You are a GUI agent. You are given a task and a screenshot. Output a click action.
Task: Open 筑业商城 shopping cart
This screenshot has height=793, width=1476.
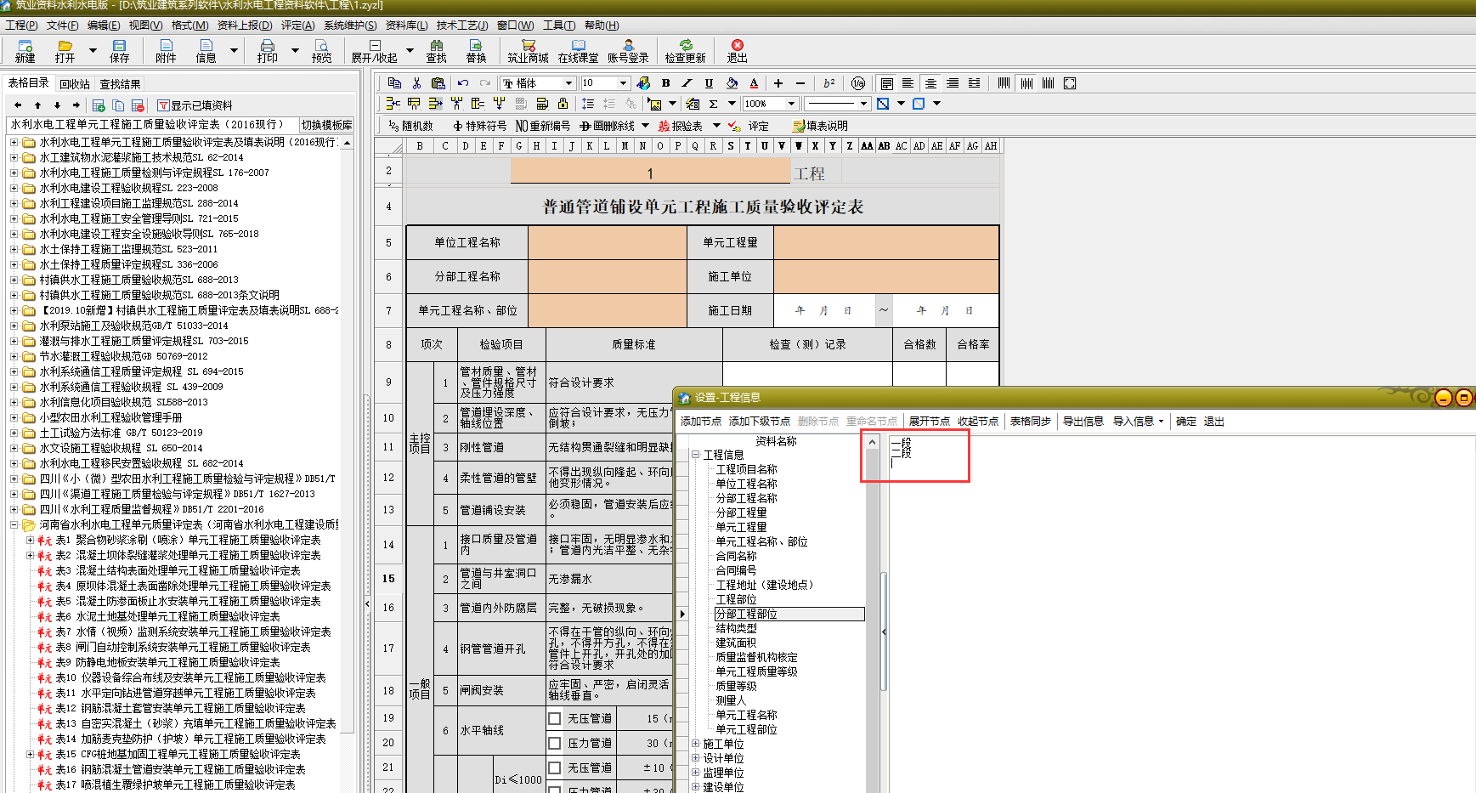528,51
